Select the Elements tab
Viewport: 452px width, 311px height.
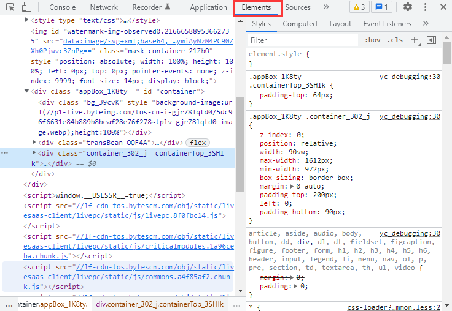tap(256, 7)
